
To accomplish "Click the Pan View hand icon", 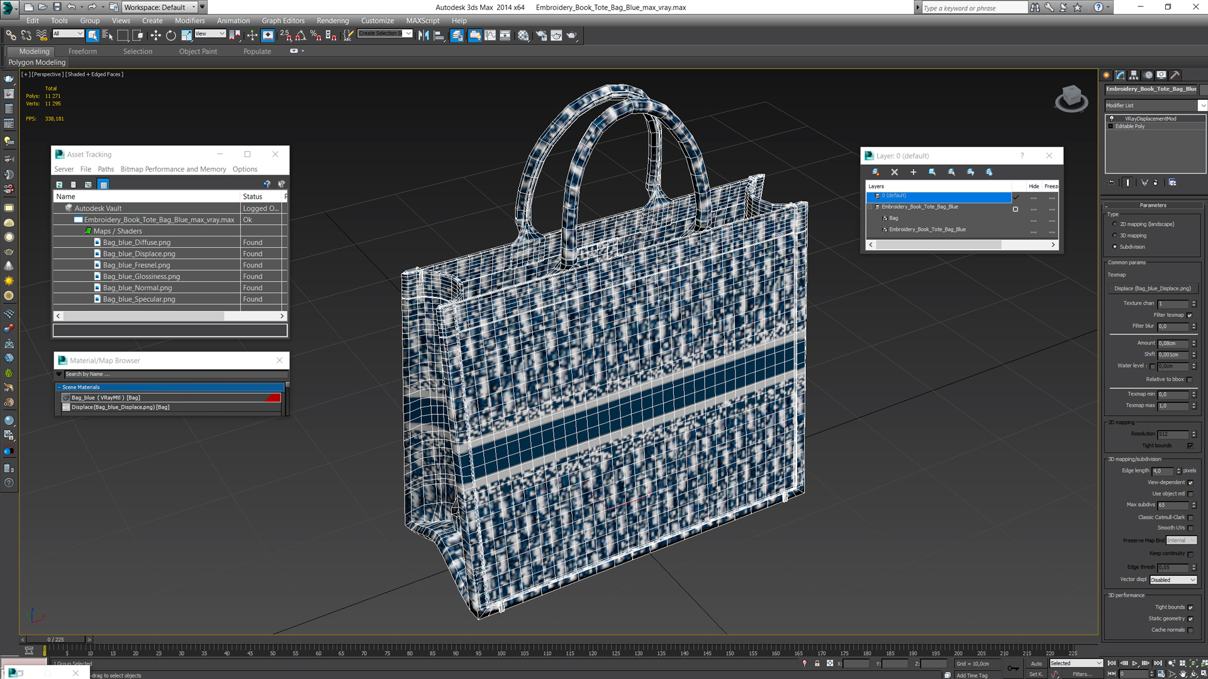I will pos(1183,673).
